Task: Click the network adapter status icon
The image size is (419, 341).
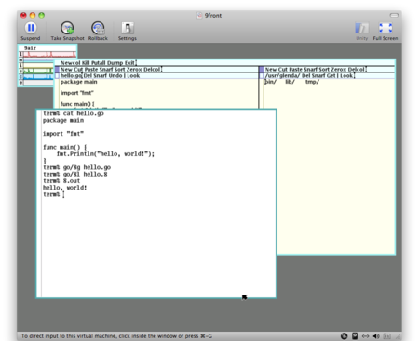Action: click(365, 336)
